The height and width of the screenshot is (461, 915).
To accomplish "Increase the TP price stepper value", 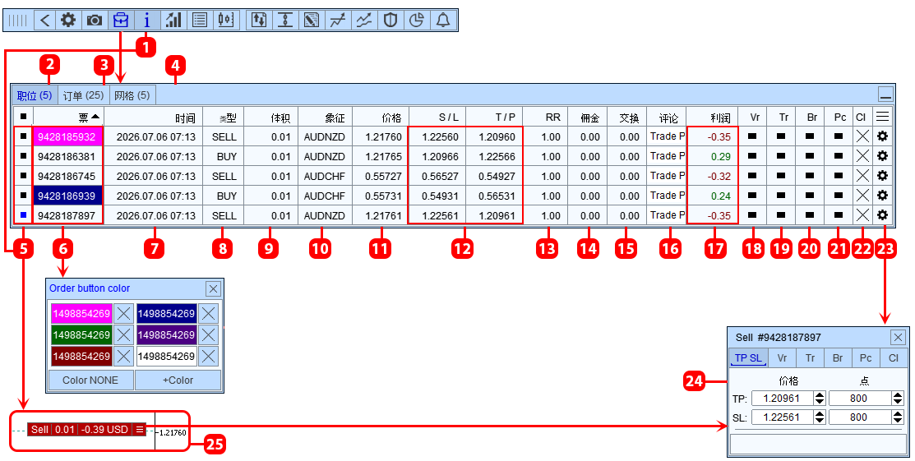I will pos(820,395).
